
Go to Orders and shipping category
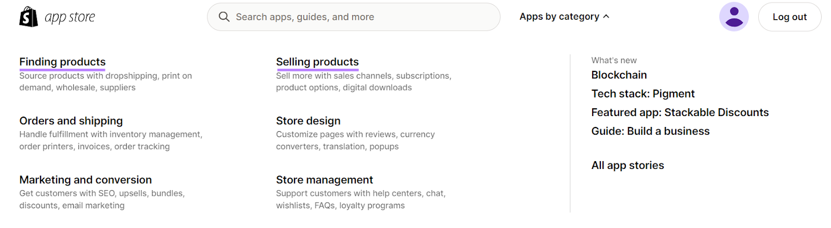[71, 121]
